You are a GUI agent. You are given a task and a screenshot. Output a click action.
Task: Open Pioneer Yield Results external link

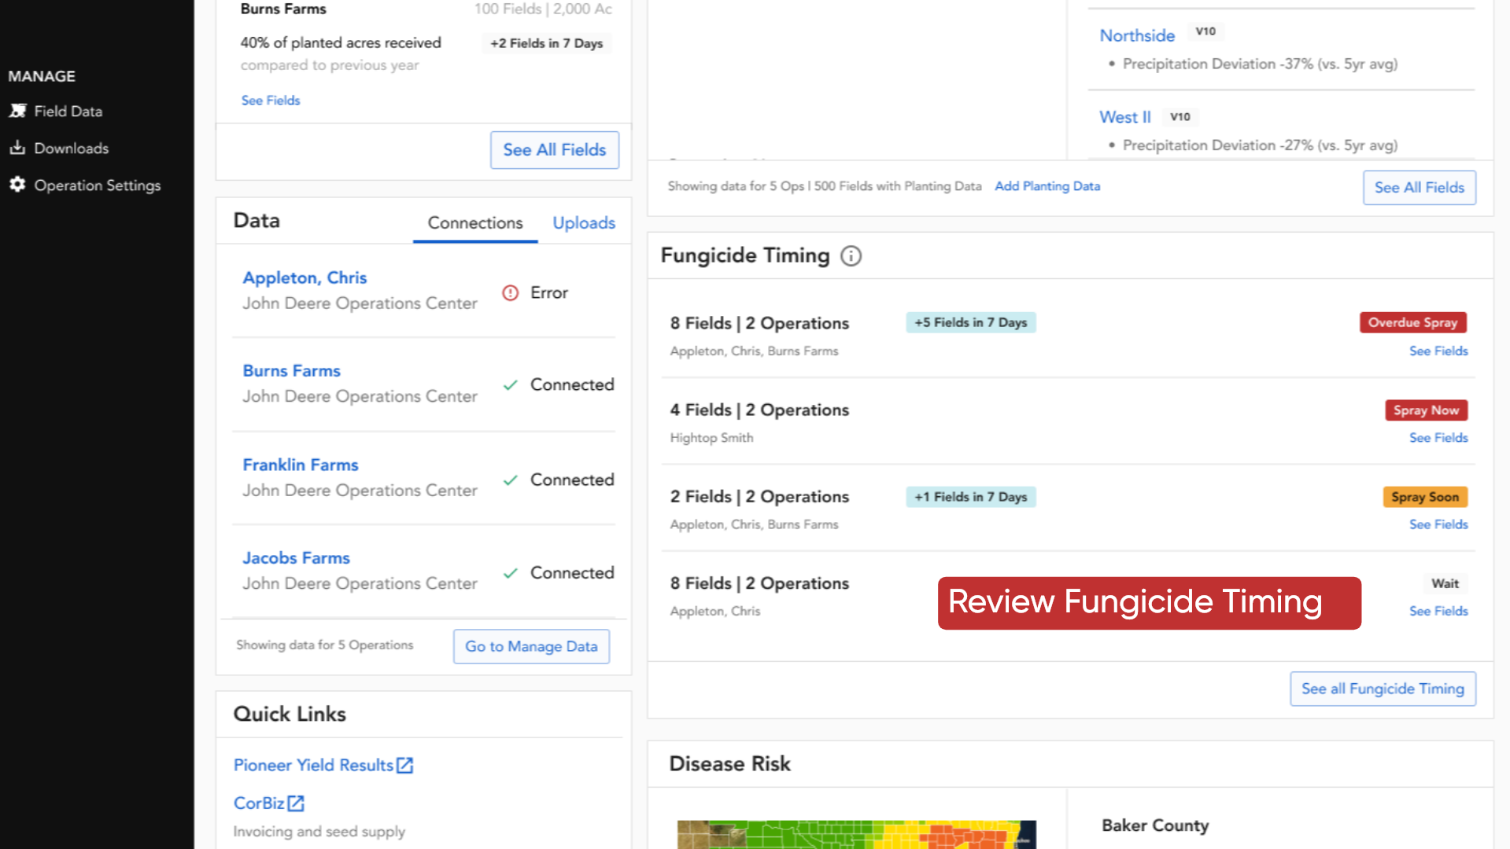click(323, 765)
